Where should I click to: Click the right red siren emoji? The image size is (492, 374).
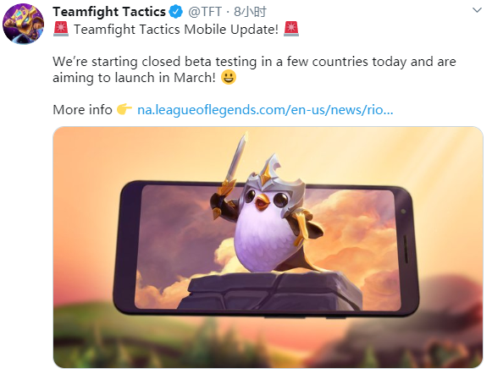[x=291, y=29]
